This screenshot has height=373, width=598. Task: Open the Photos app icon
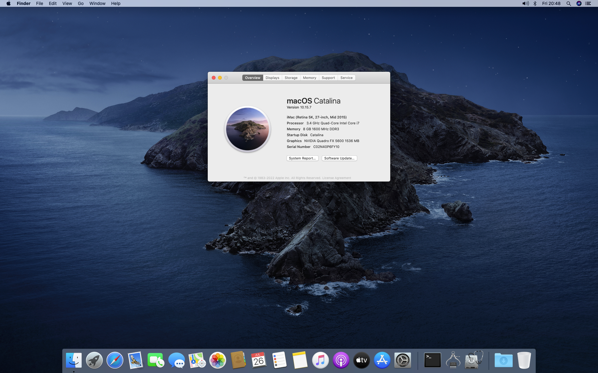pos(217,360)
